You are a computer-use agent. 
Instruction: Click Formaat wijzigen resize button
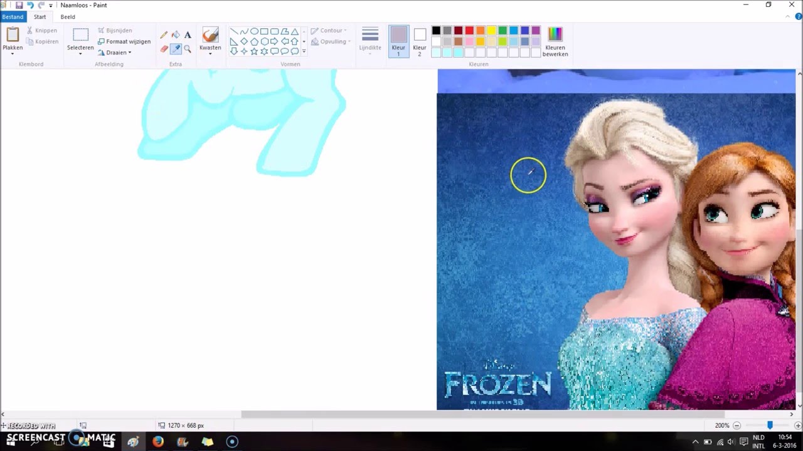(124, 41)
